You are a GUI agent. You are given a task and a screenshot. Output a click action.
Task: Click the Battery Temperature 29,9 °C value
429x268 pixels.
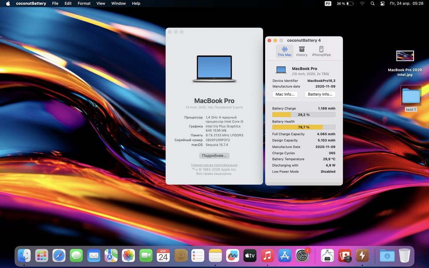(329, 159)
